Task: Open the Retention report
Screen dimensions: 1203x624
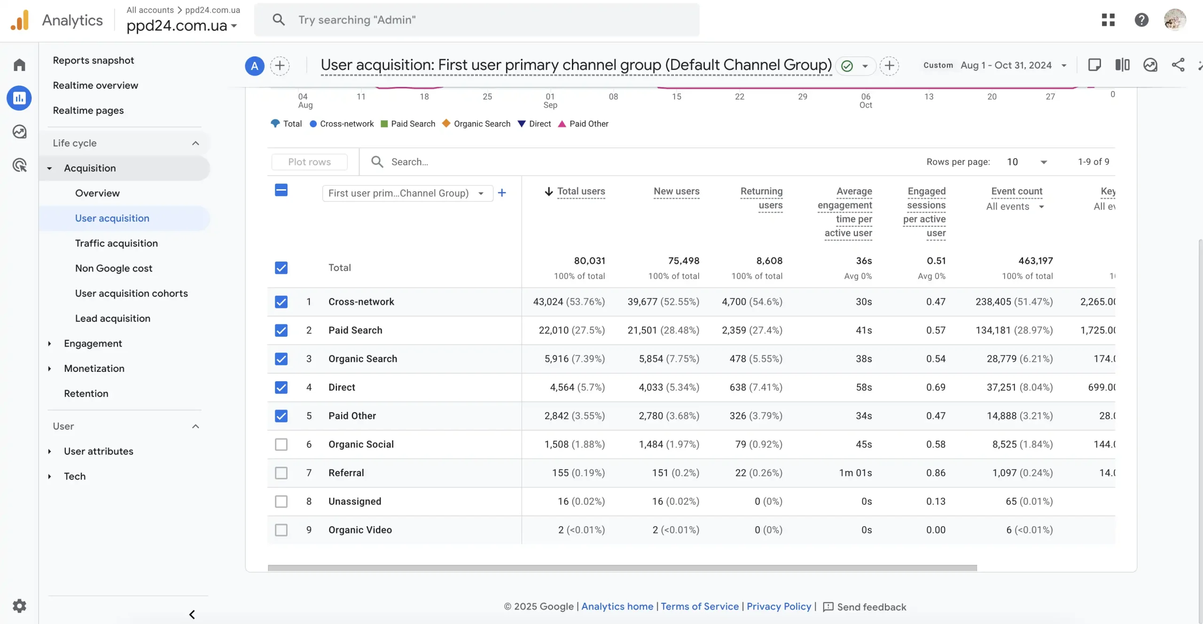Action: click(86, 393)
